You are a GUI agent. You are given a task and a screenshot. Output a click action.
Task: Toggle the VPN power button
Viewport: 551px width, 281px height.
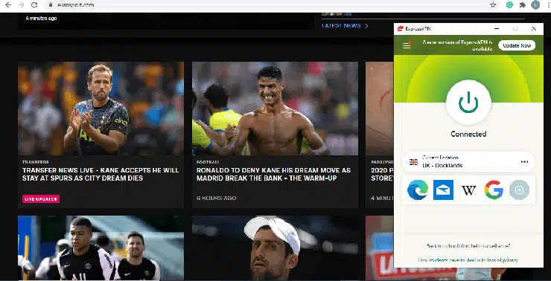tap(468, 103)
